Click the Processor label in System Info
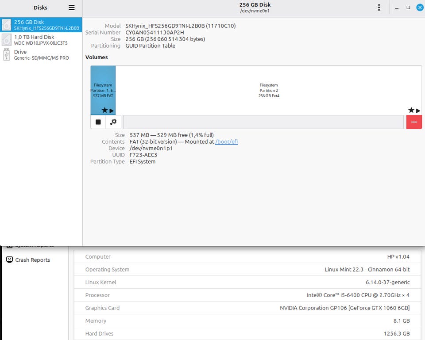425x340 pixels. tap(97, 295)
